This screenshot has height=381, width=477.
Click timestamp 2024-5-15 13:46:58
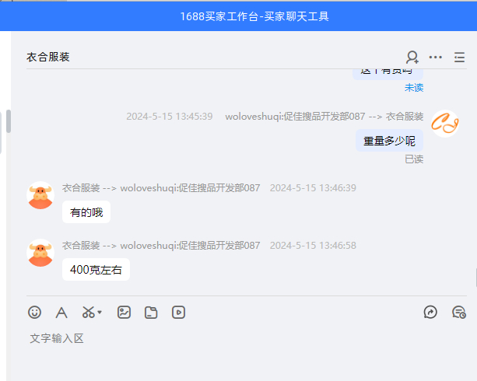(313, 246)
